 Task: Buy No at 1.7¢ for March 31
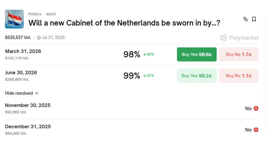point(239,54)
